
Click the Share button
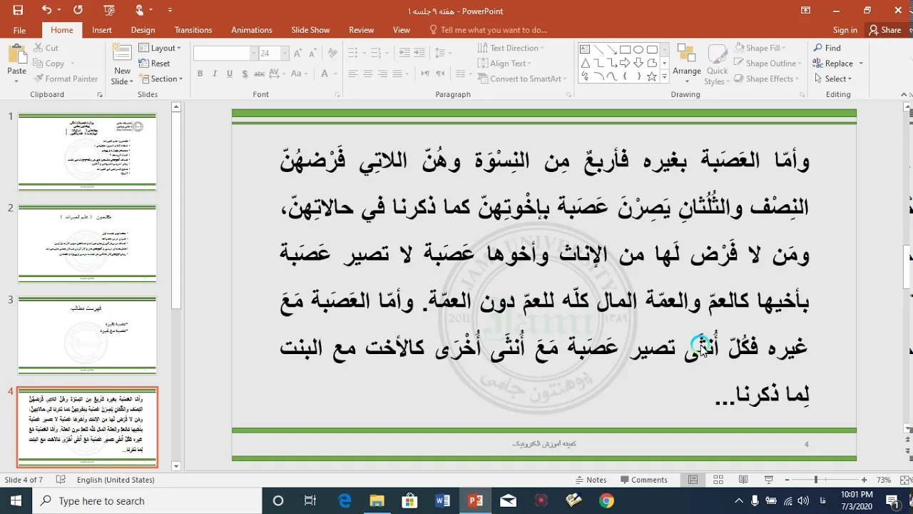click(x=885, y=30)
